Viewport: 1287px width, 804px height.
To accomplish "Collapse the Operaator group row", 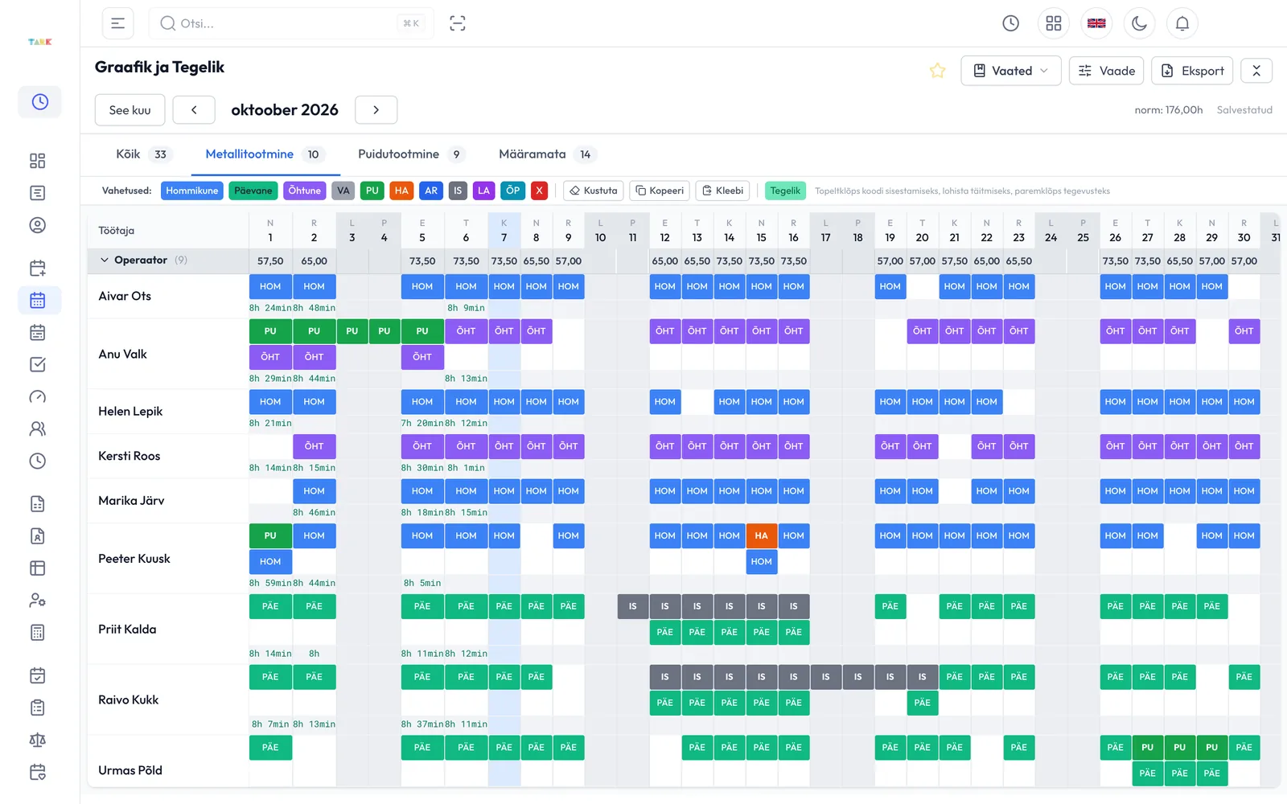I will [104, 260].
